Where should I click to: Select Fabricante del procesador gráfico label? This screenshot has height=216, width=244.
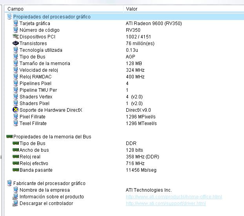pyautogui.click(x=49, y=183)
